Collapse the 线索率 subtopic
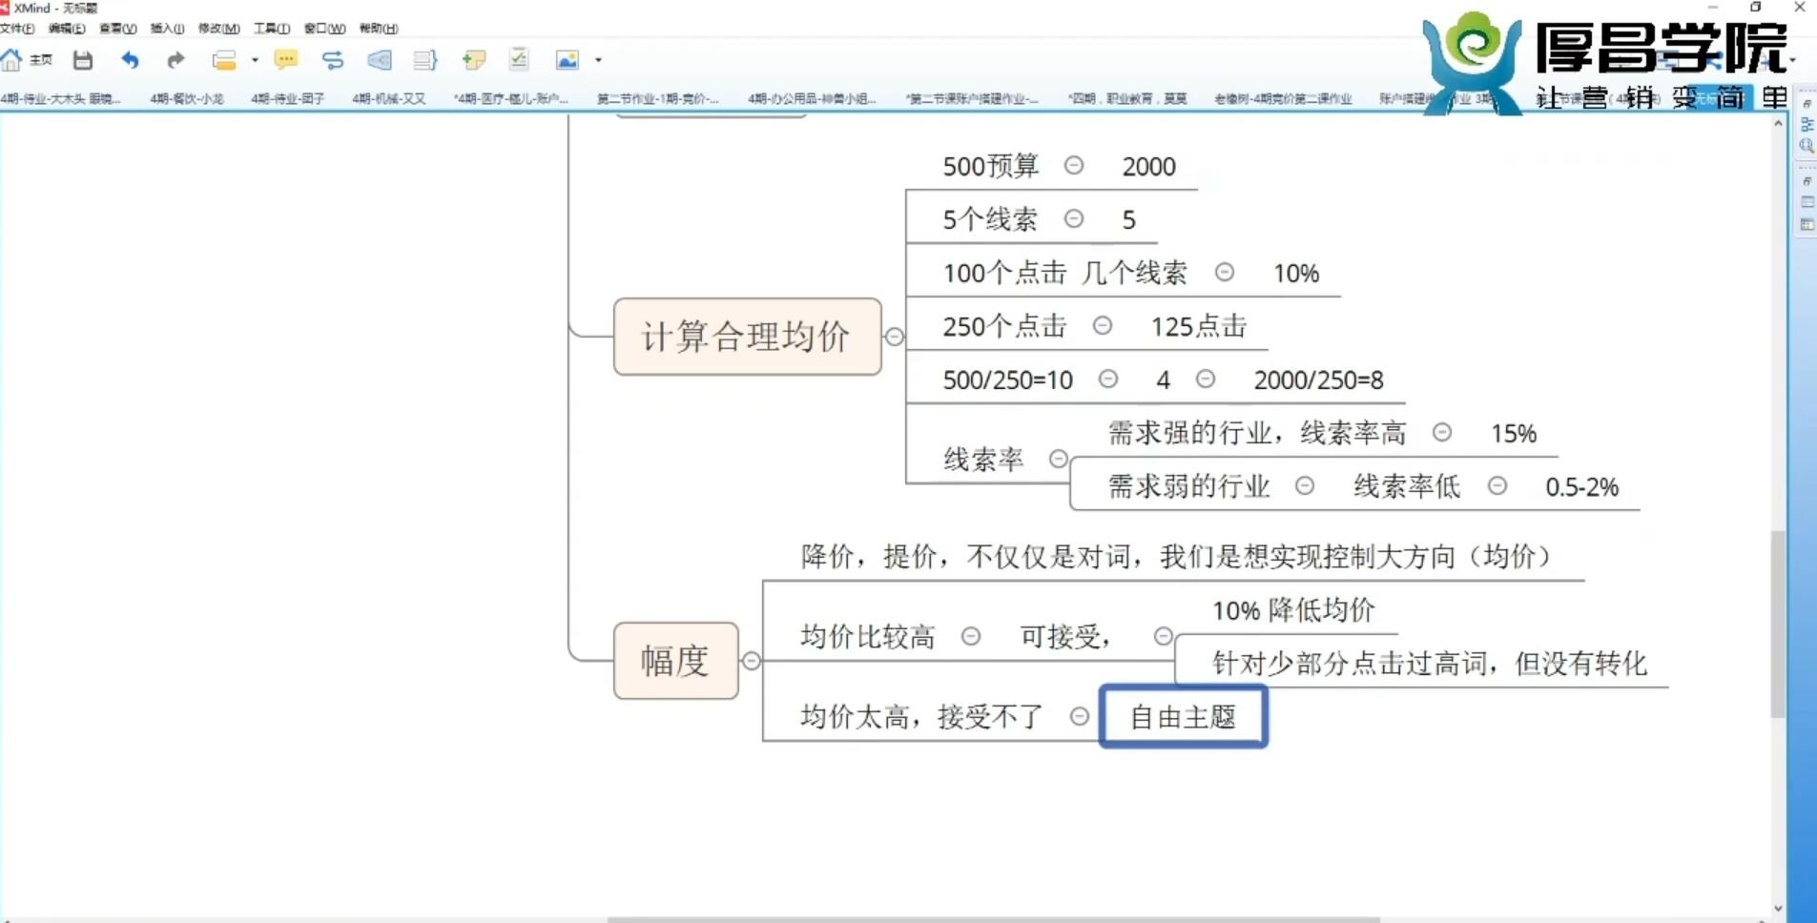The image size is (1817, 923). [1059, 459]
